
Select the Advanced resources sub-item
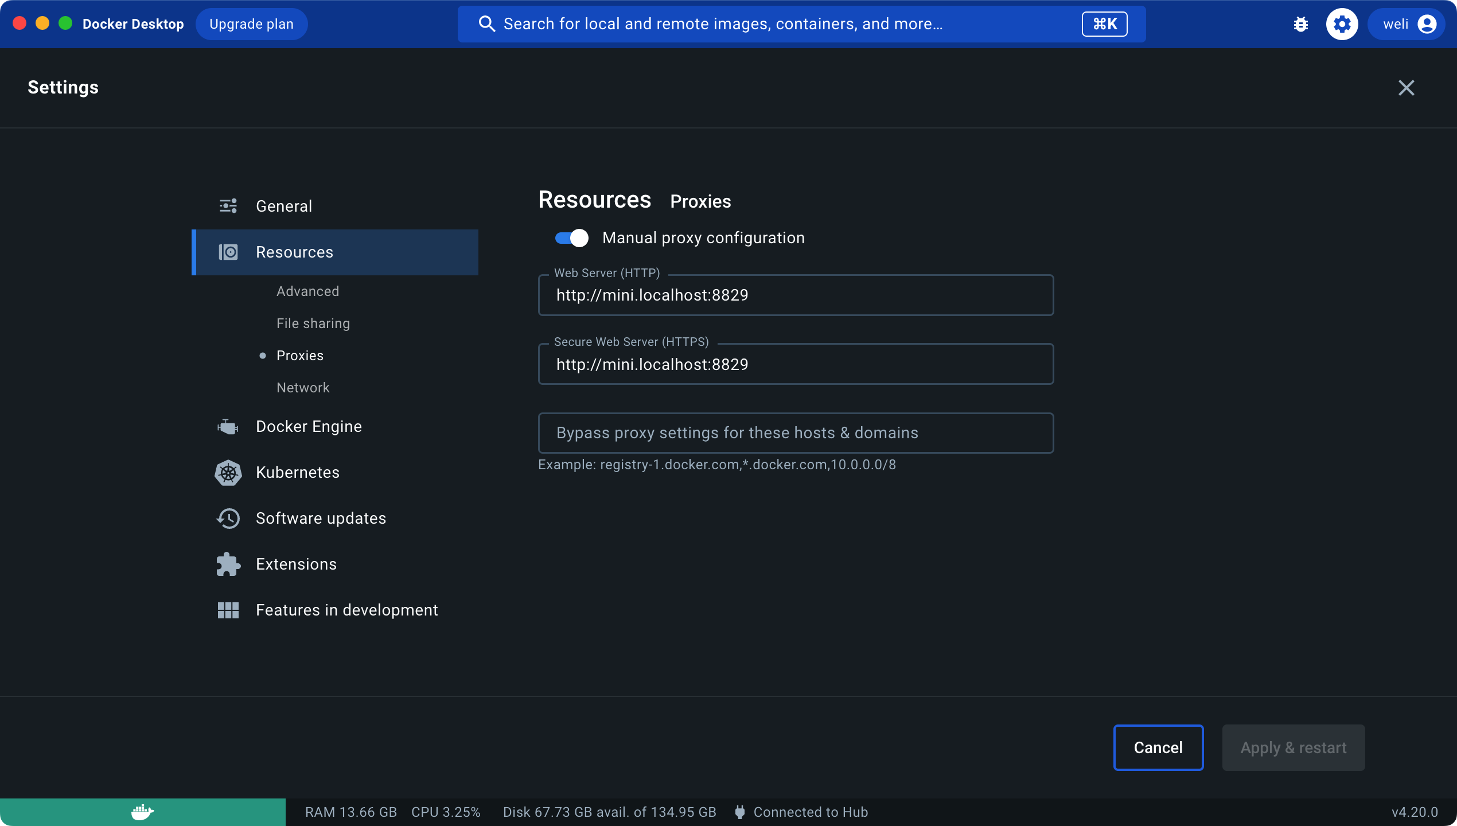pos(307,291)
